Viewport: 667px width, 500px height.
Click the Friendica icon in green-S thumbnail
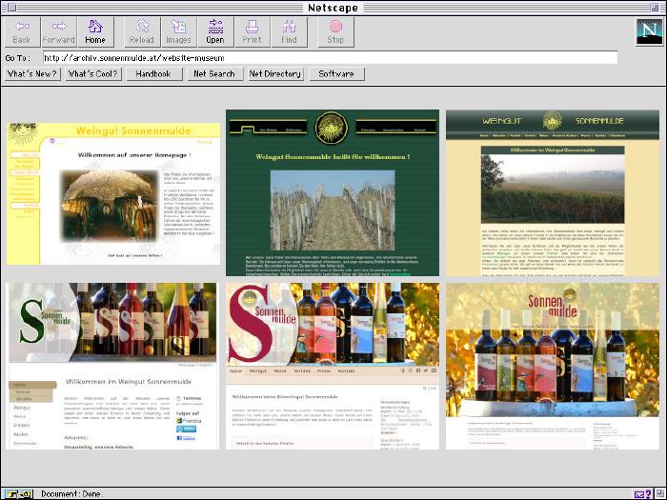coord(179,421)
